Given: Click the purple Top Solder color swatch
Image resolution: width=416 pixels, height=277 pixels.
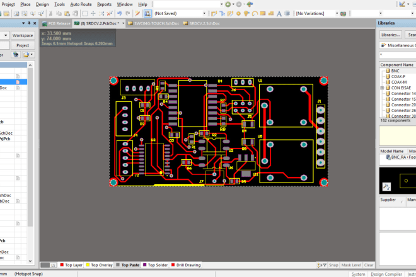Looking at the screenshot, I should [x=144, y=265].
